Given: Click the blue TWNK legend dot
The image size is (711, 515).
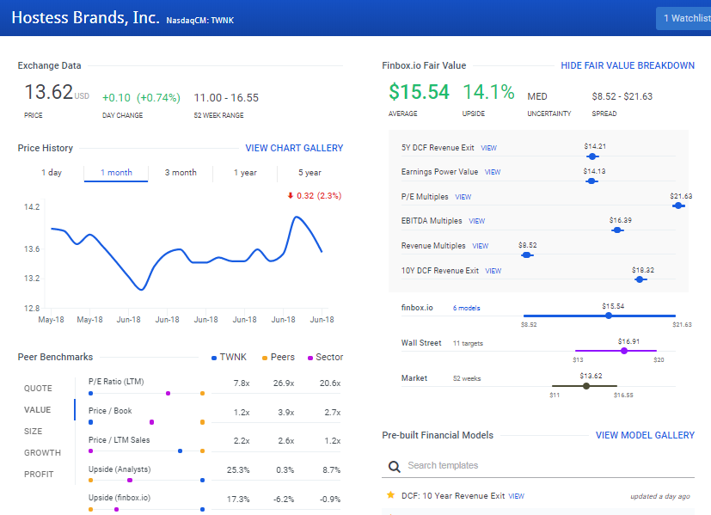Looking at the screenshot, I should (214, 359).
